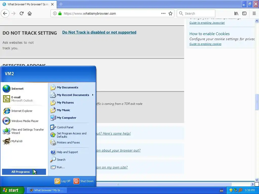Click the Log Off button
259x194 pixels.
point(63,181)
